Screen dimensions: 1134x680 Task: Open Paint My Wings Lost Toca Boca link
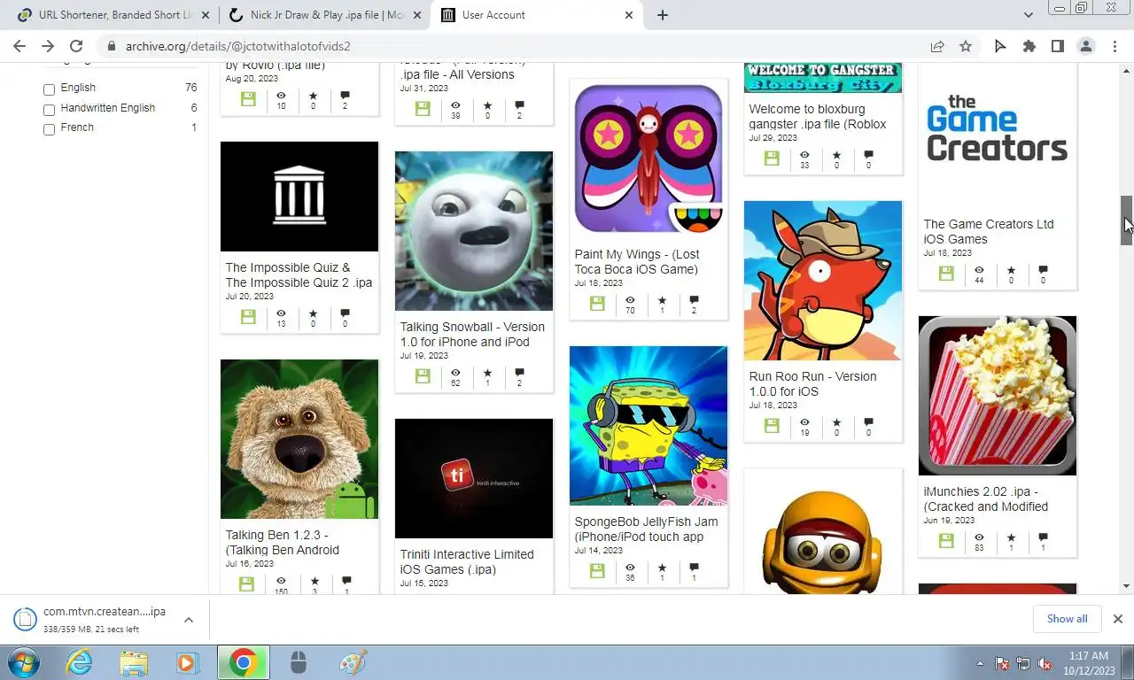tap(637, 262)
